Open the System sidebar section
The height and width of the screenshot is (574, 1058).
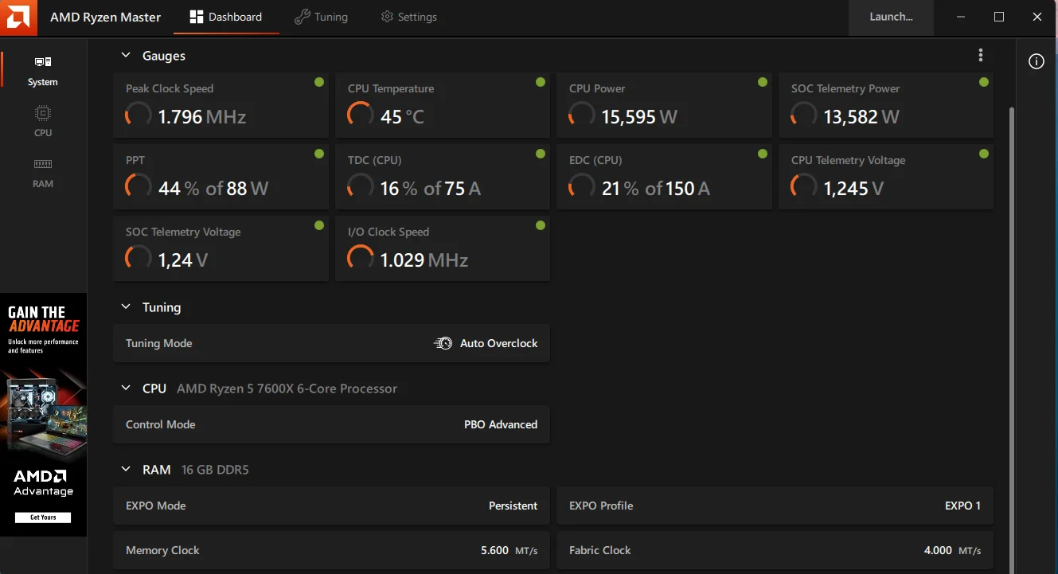pyautogui.click(x=43, y=71)
